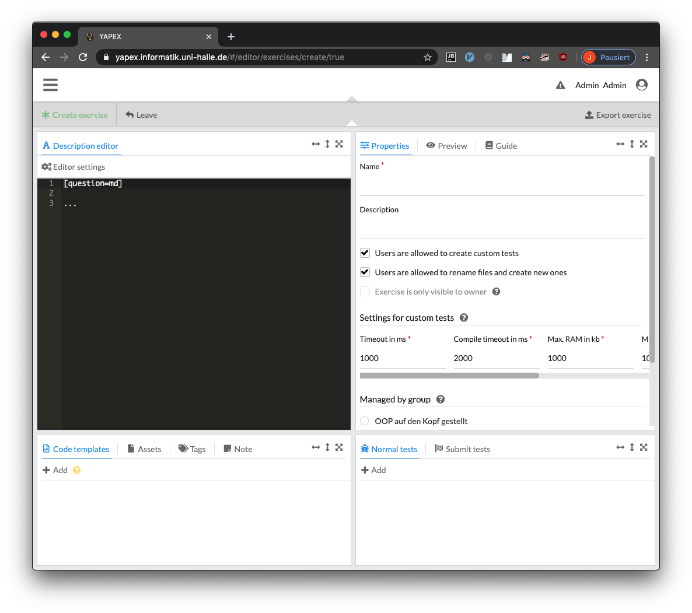Uncheck users allowed to rename files option
The width and height of the screenshot is (692, 613).
[x=365, y=272]
